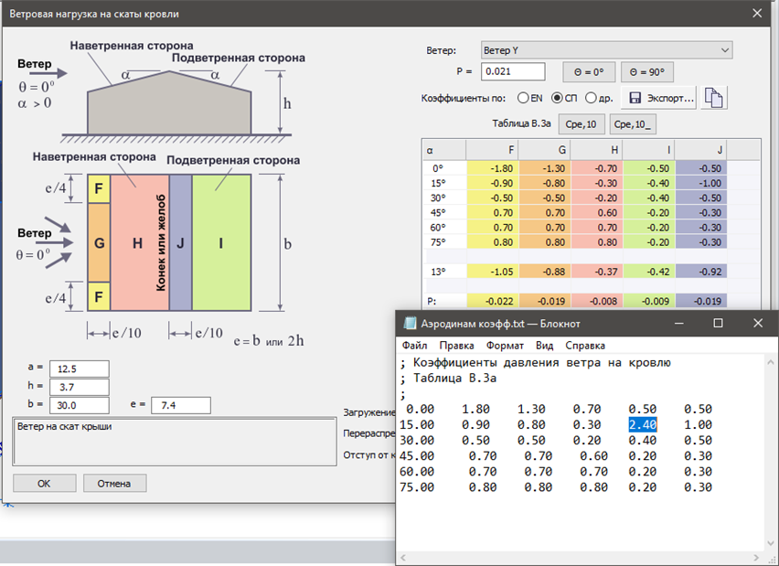The image size is (779, 566).
Task: Click the G column header in table
Action: (x=545, y=150)
